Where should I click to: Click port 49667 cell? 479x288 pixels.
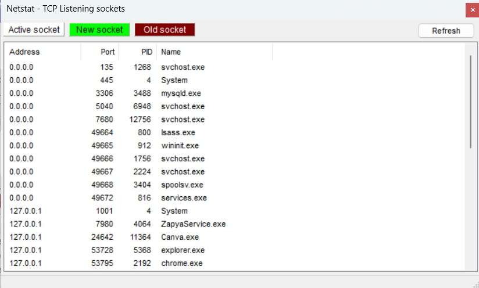(102, 172)
